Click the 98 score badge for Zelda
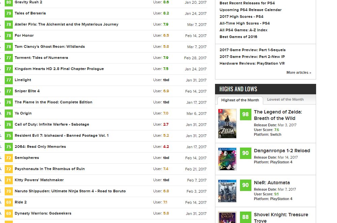This screenshot has height=223, width=337. coord(245,114)
